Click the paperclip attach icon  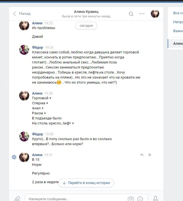(17, 199)
